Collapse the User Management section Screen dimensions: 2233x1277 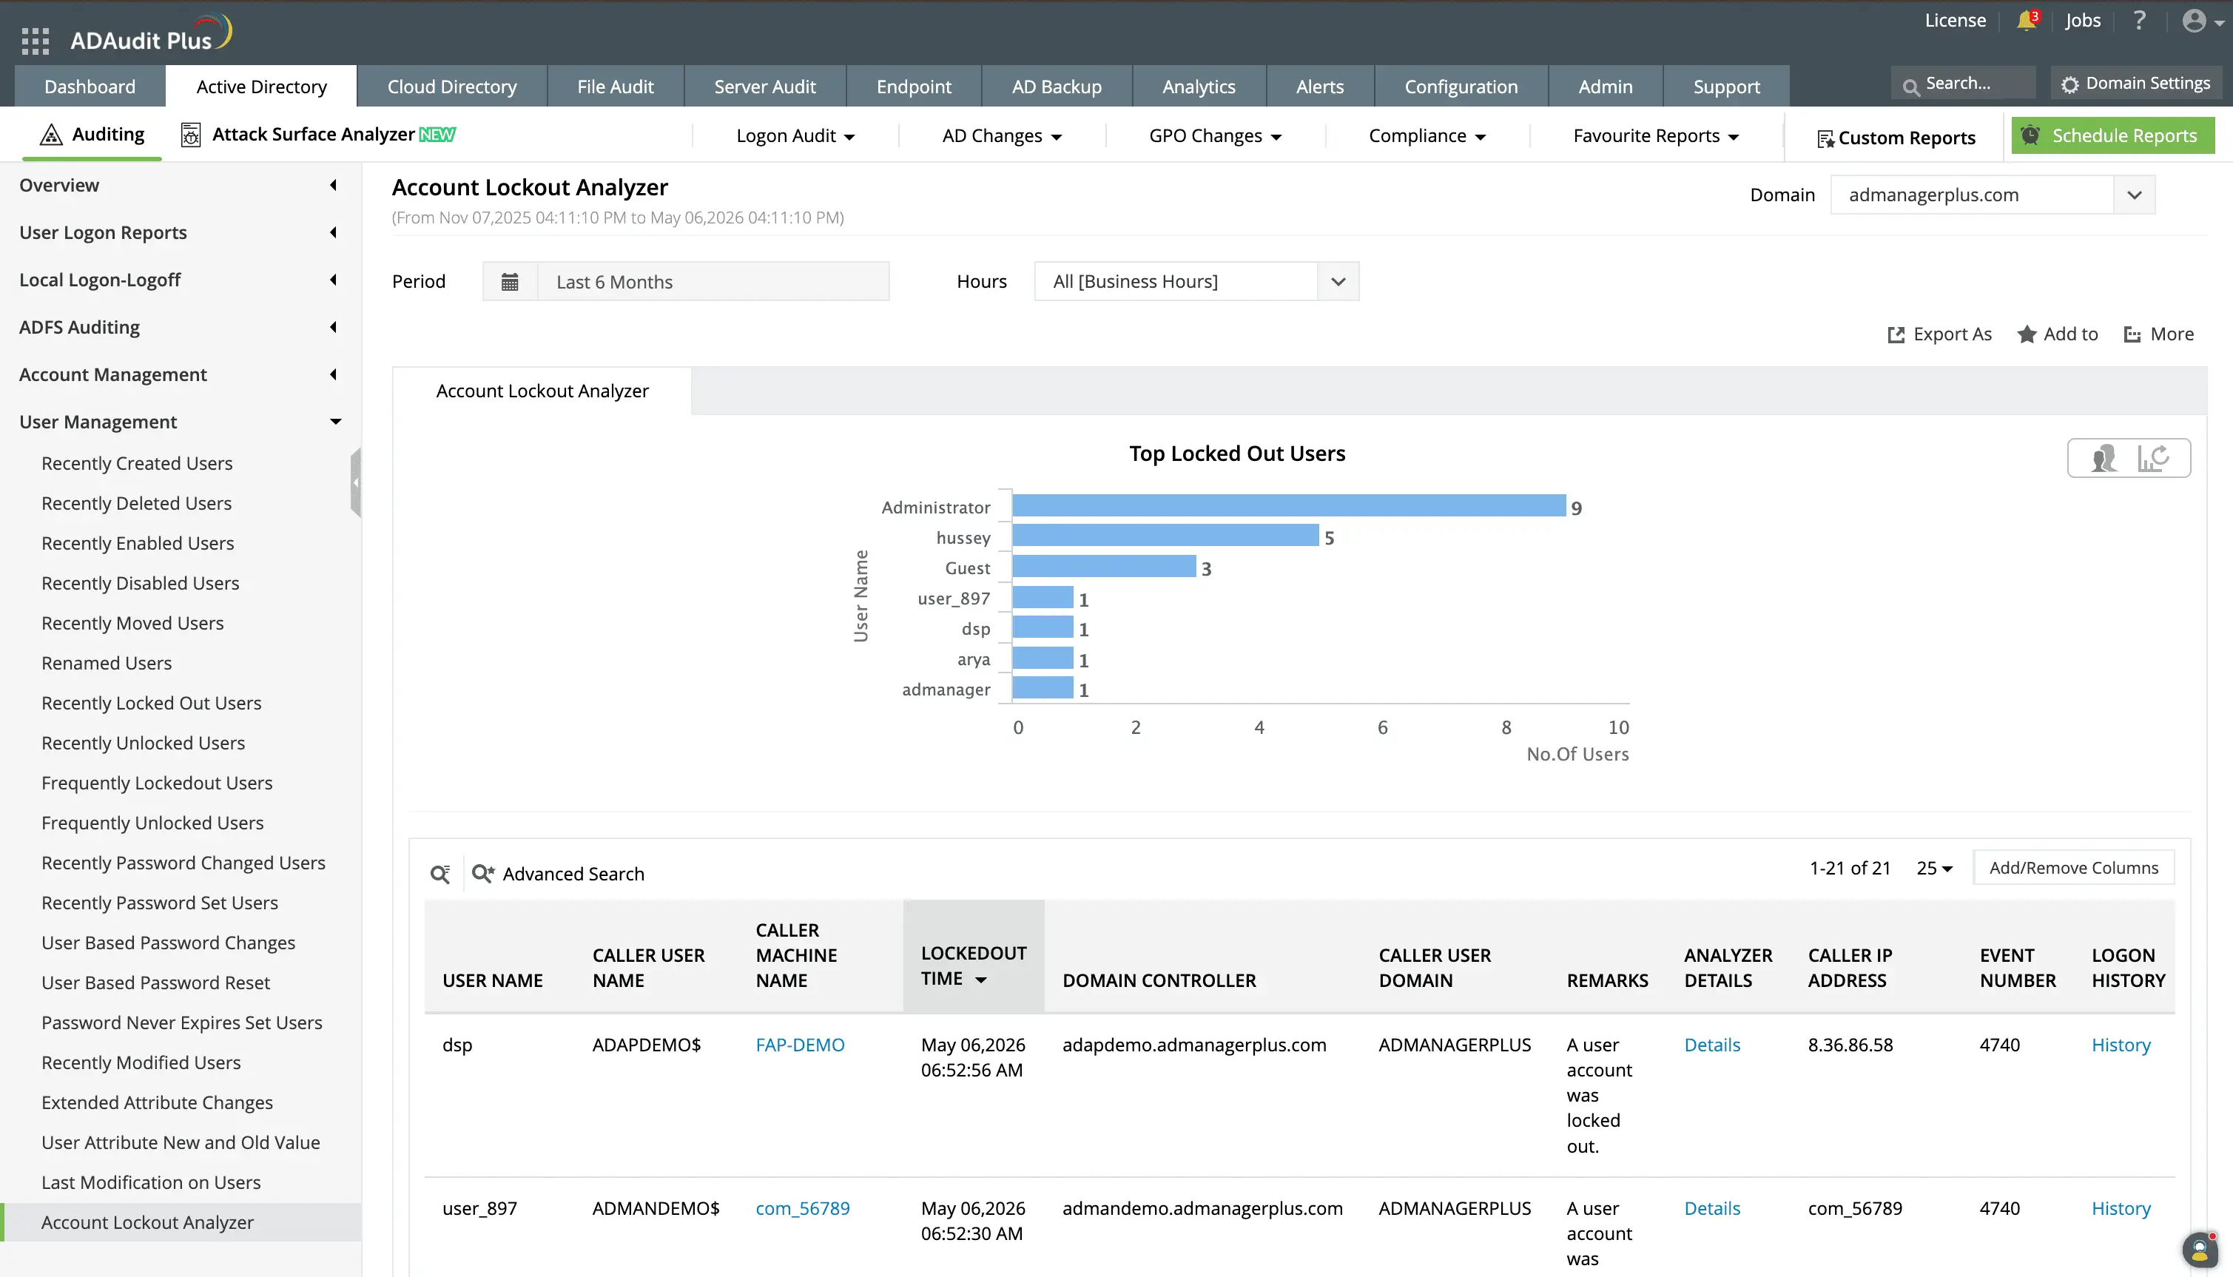180,422
